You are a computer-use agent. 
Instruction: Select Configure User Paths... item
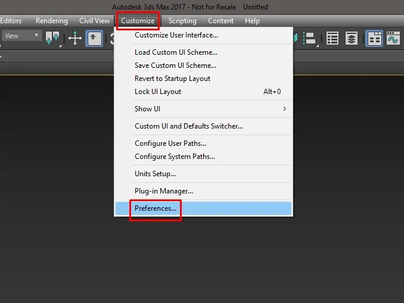(x=170, y=143)
